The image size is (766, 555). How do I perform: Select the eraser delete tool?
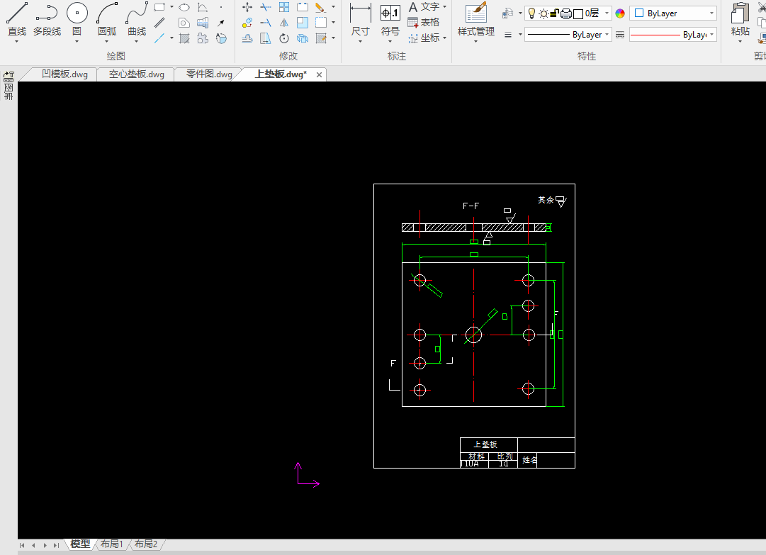320,7
